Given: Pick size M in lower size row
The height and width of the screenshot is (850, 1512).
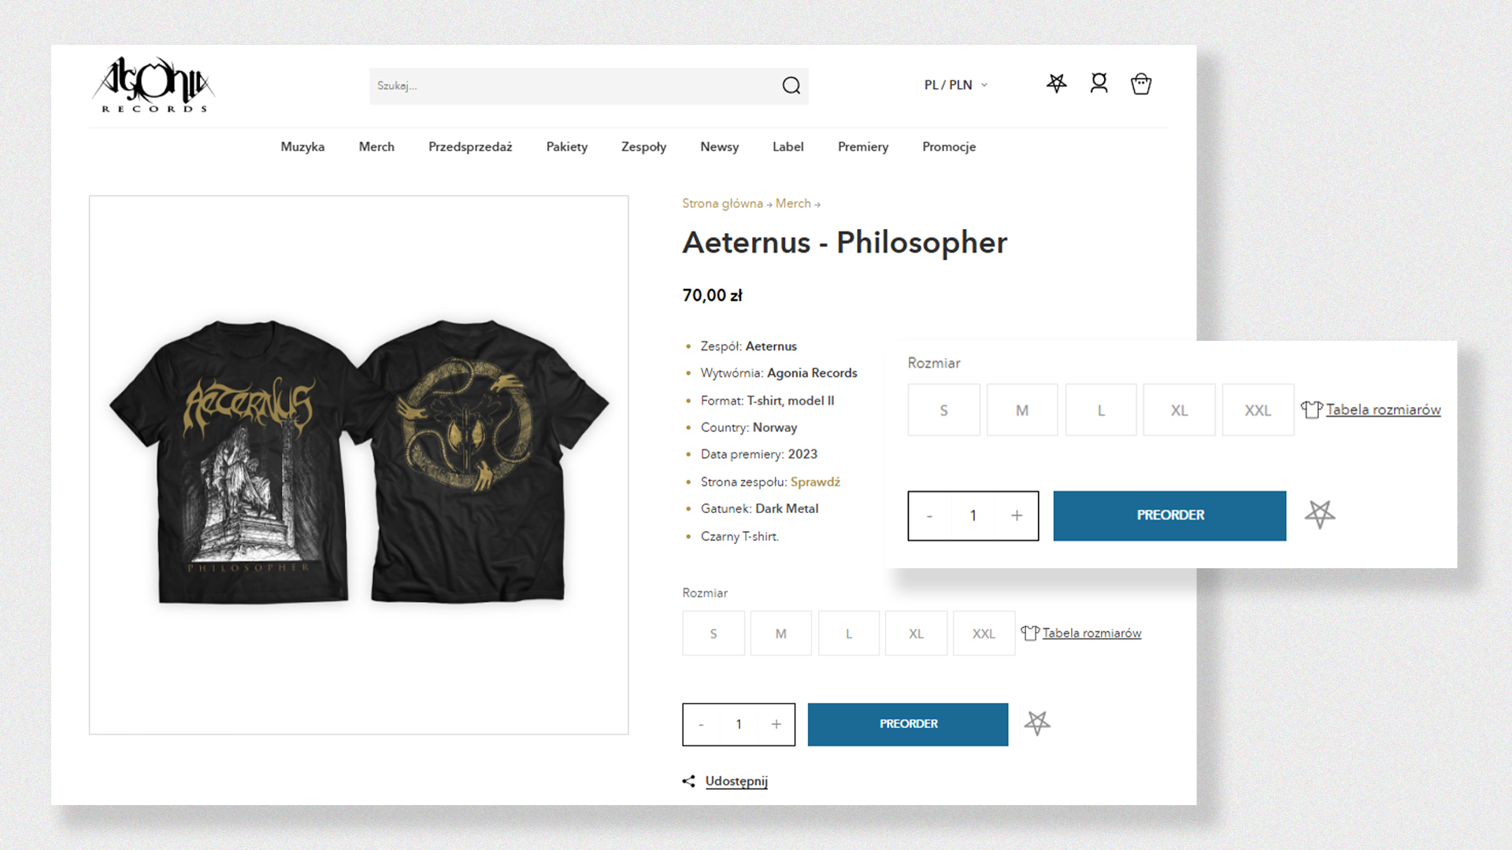Looking at the screenshot, I should (x=780, y=634).
